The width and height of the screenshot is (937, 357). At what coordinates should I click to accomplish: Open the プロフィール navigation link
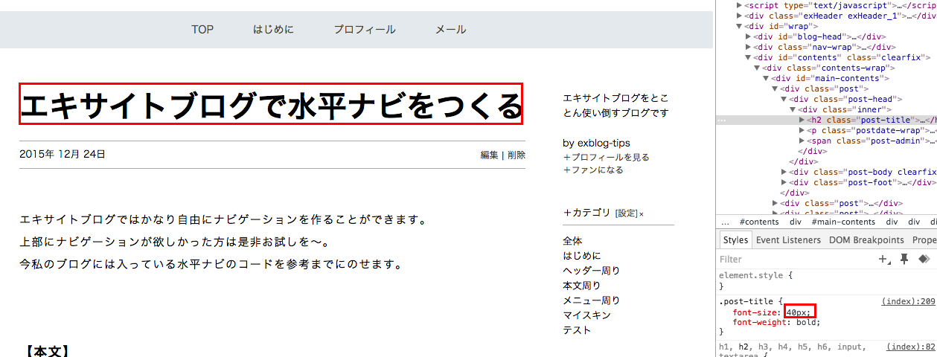click(x=365, y=30)
